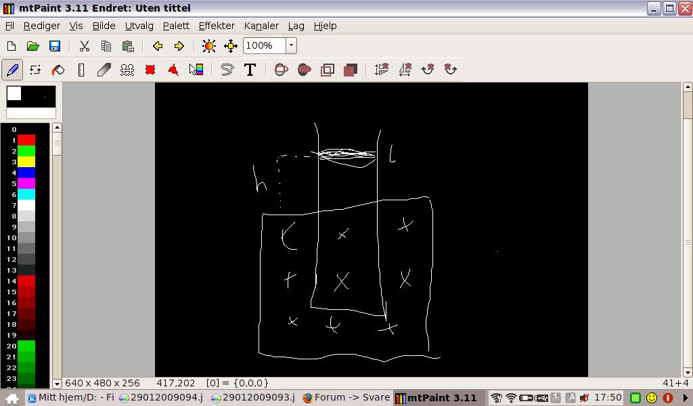The width and height of the screenshot is (693, 406).
Task: Click the 100% zoom input field
Action: [265, 45]
